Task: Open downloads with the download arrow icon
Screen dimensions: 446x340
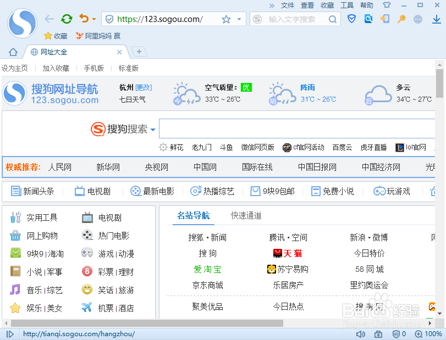Action: [x=436, y=19]
